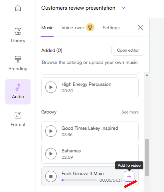This screenshot has width=164, height=192.
Task: Play Good Times Lakey Inspired track
Action: [x=51, y=131]
